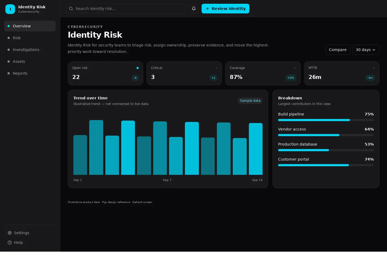Screen dimensions: 387x275
Task: Click the Customer portal progress bar
Action: [x=326, y=165]
